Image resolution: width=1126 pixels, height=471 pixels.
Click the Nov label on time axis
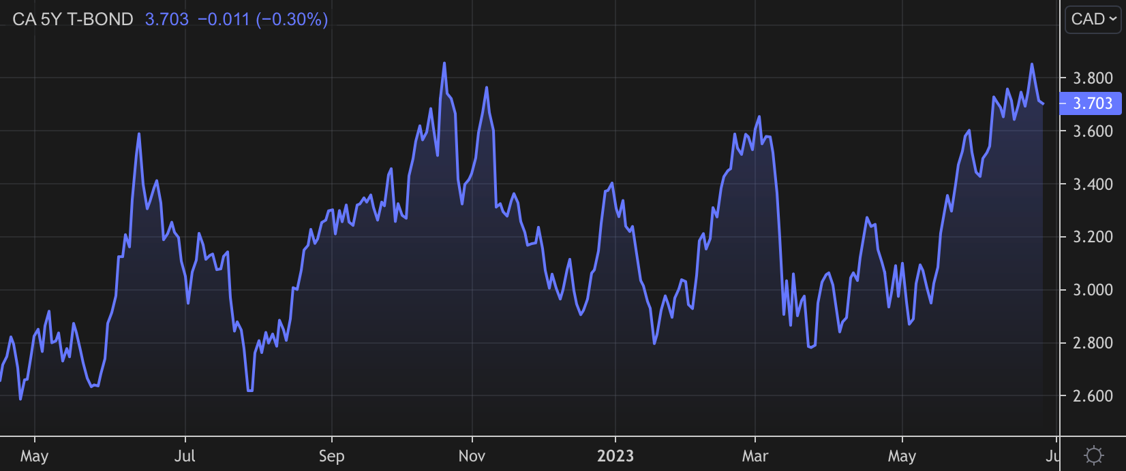(x=472, y=455)
